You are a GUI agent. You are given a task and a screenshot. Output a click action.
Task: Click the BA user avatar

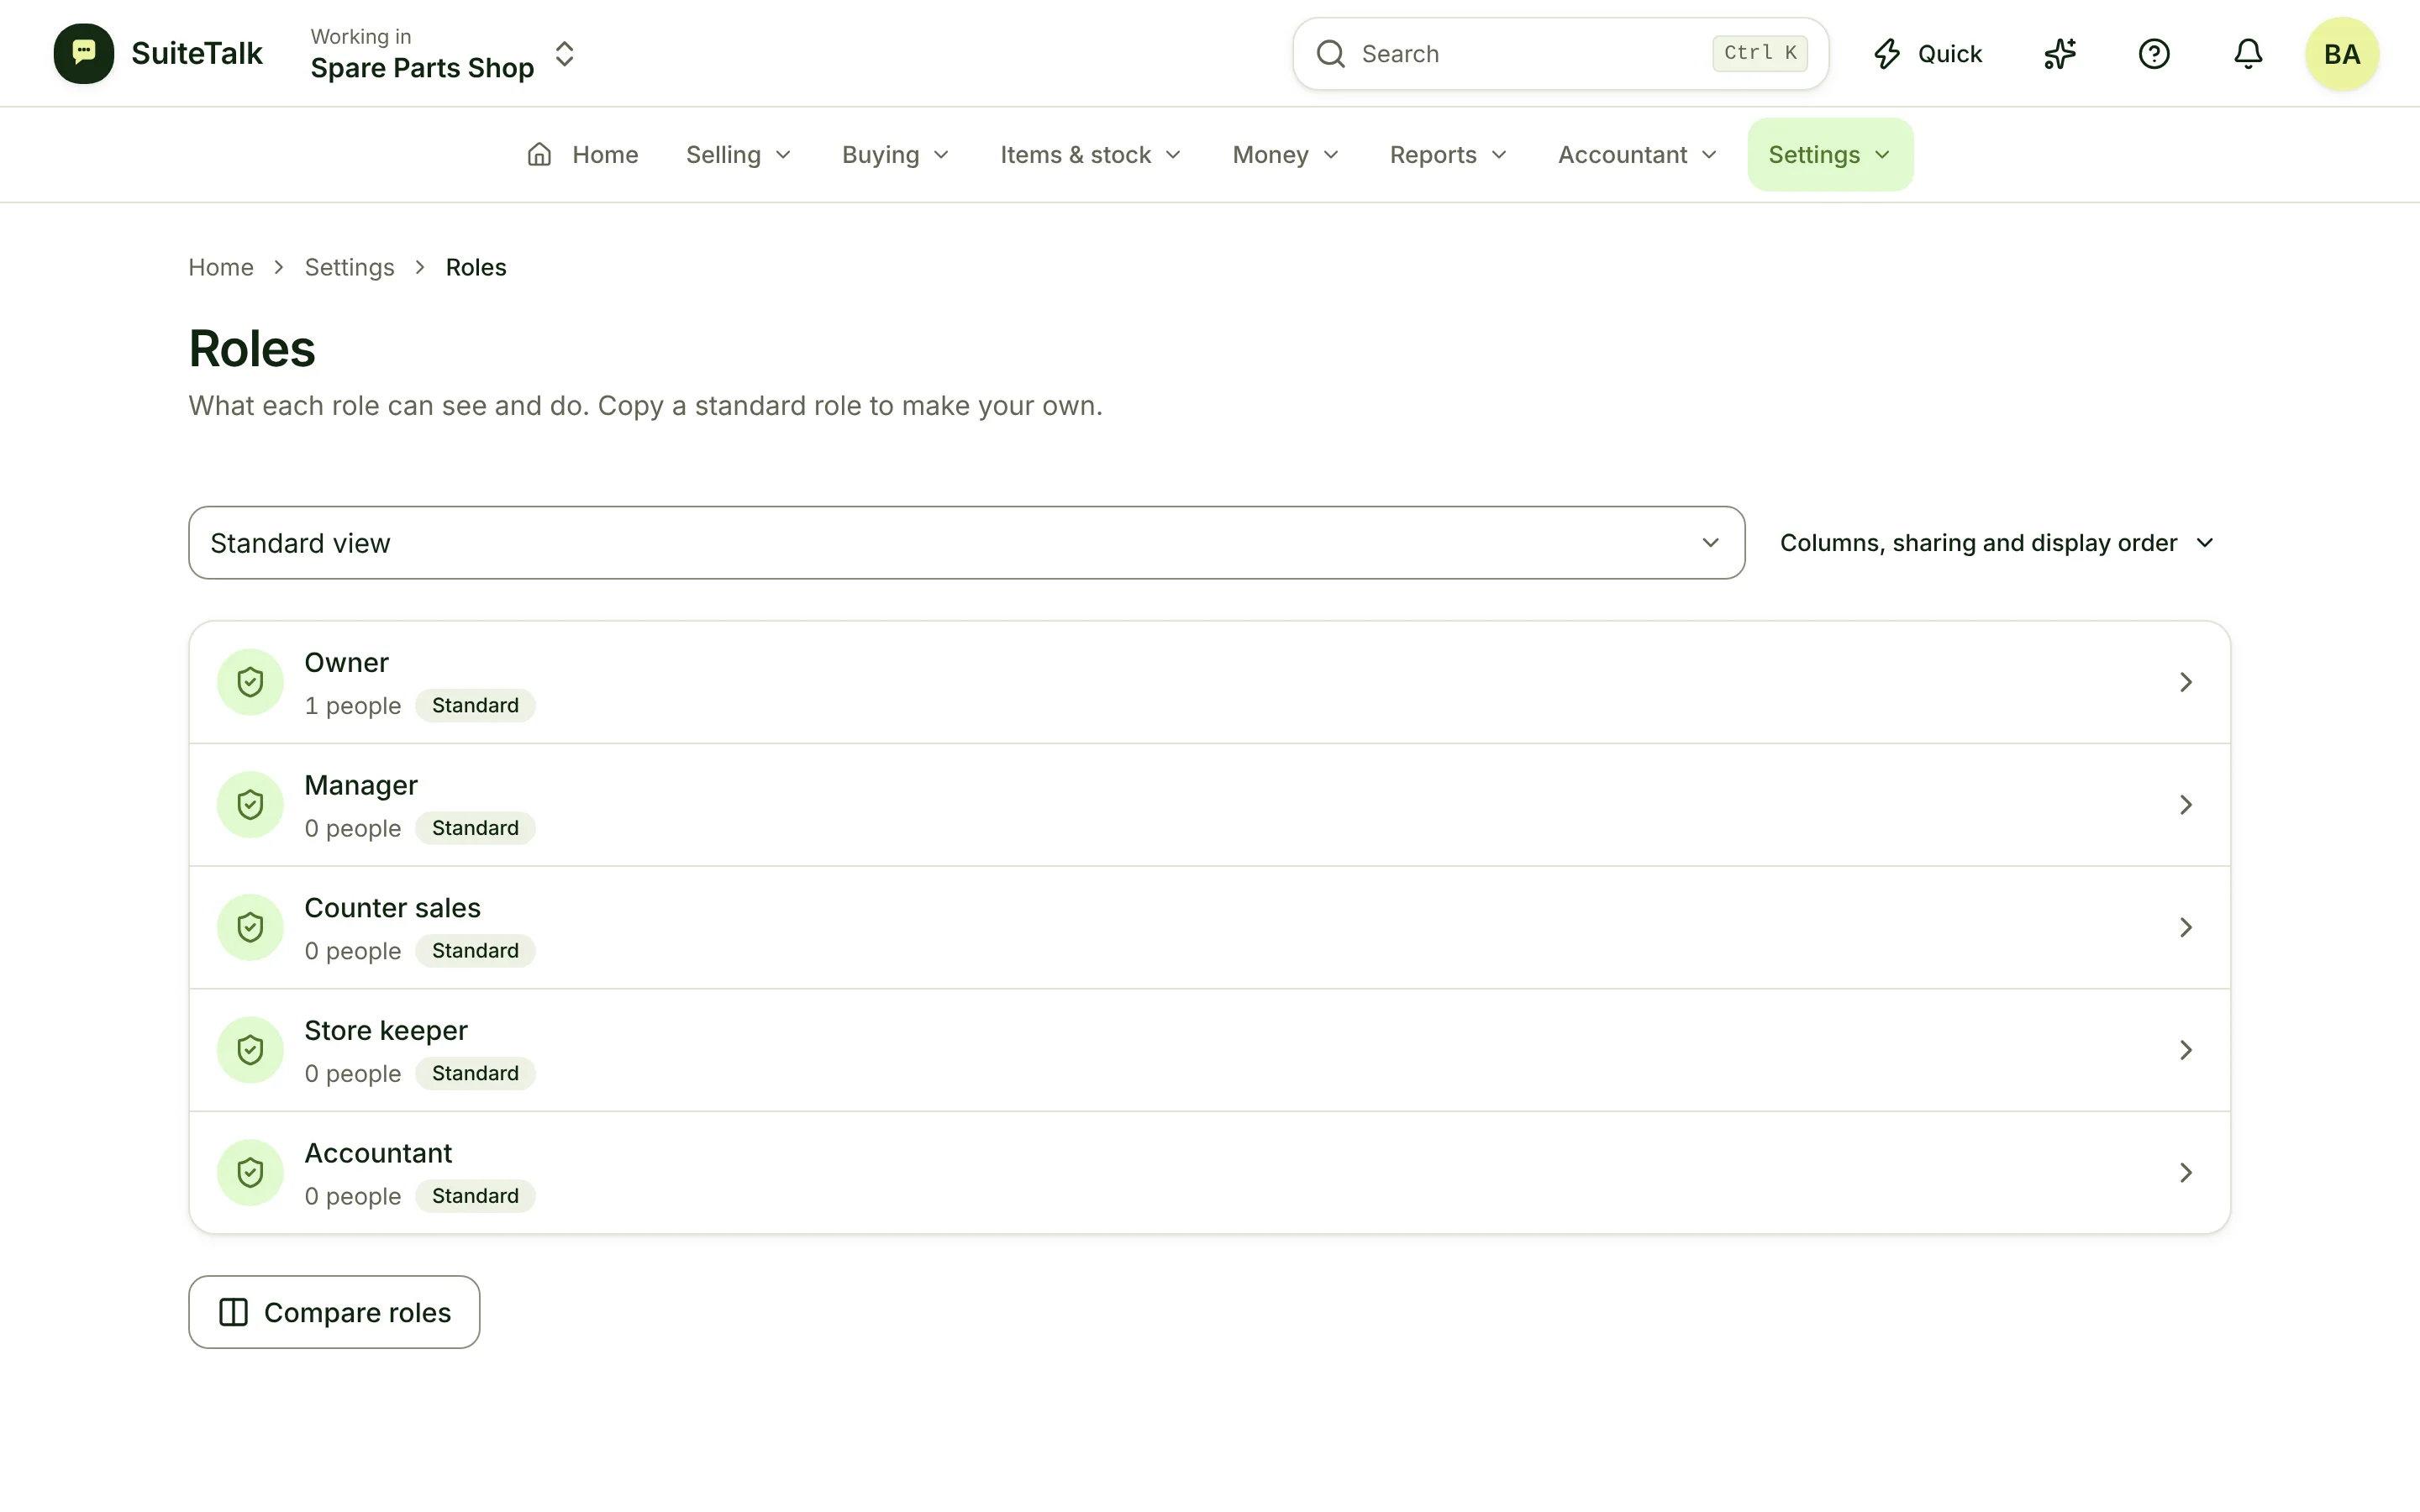(2342, 54)
